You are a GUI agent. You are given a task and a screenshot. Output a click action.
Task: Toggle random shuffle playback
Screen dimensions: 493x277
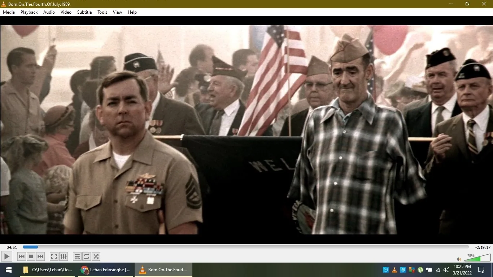point(96,256)
